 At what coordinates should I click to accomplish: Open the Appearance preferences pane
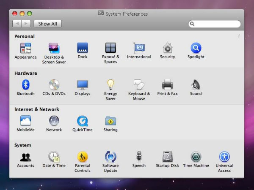tap(25, 48)
